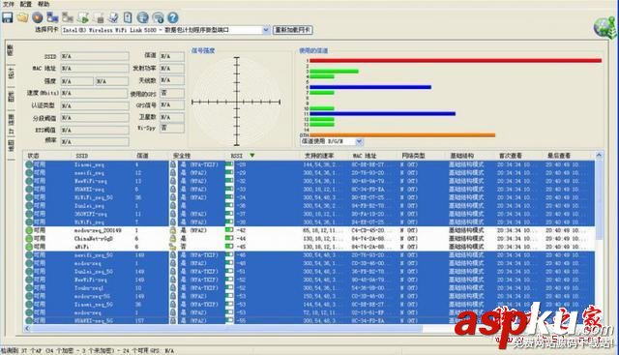Image resolution: width=619 pixels, height=355 pixels.
Task: Select the modou-zeq_200149 network row
Action: click(x=309, y=230)
